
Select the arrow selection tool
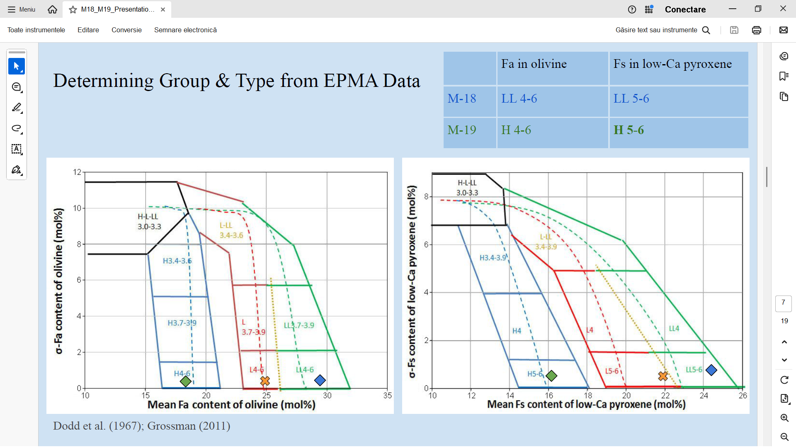point(16,66)
